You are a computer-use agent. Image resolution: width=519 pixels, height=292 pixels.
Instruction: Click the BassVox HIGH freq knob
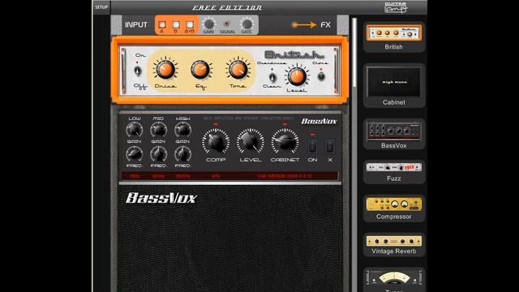tap(182, 154)
